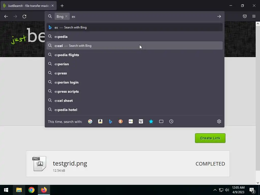Open search settings gear
This screenshot has width=260, height=195.
(x=219, y=121)
